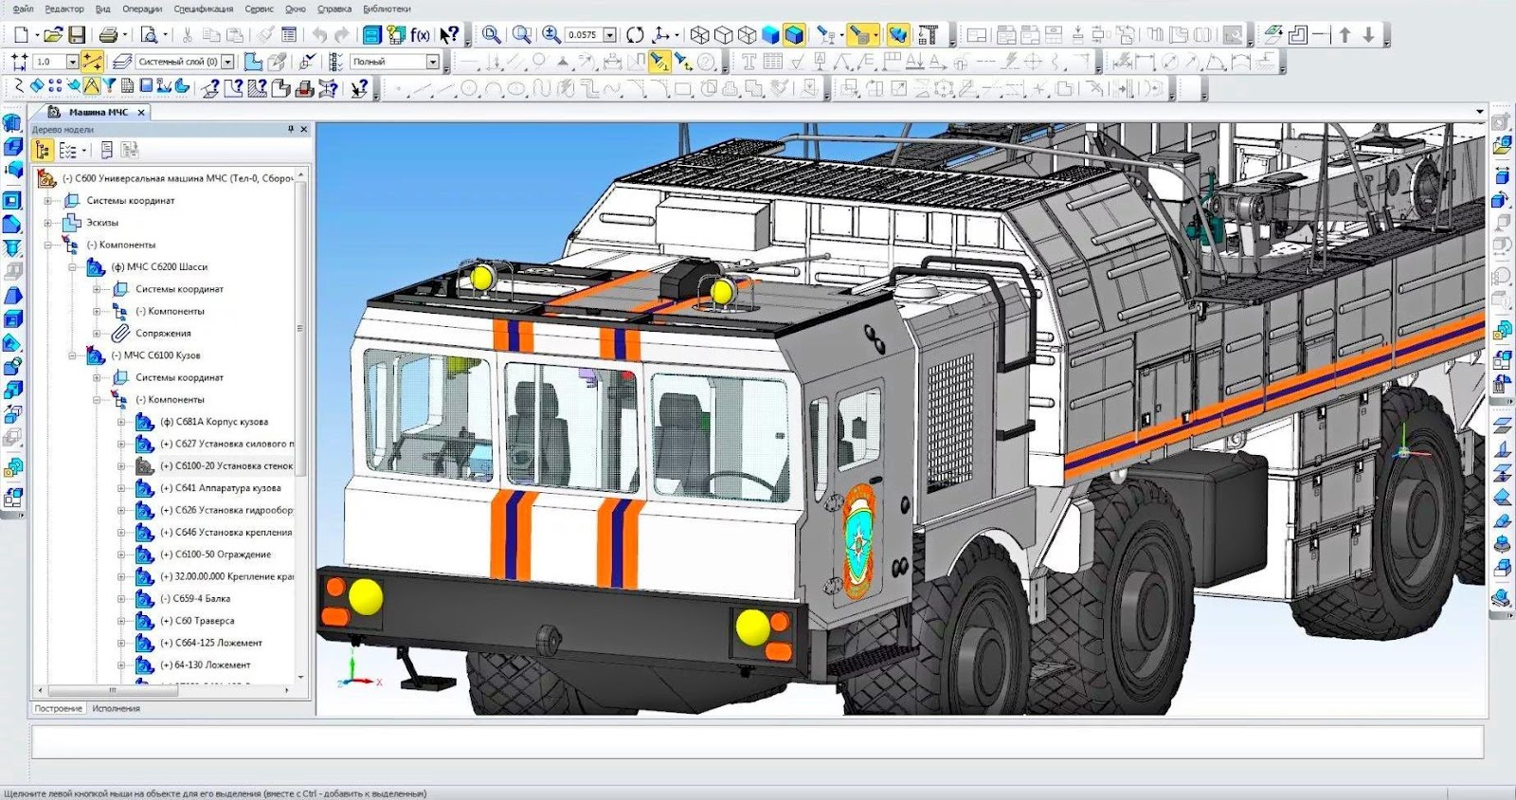
Task: Open the Библиотеки menu
Action: tap(387, 9)
